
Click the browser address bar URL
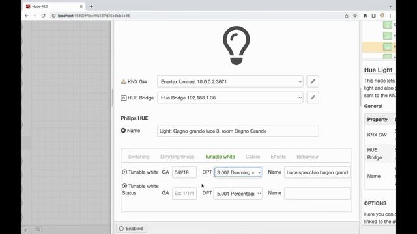94,16
